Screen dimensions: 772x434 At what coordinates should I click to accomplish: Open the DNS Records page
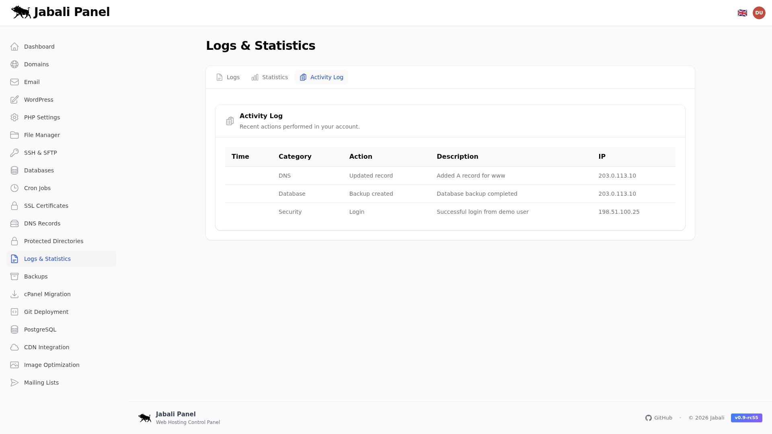(x=42, y=223)
